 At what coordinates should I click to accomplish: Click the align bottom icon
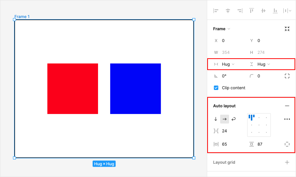(x=275, y=11)
